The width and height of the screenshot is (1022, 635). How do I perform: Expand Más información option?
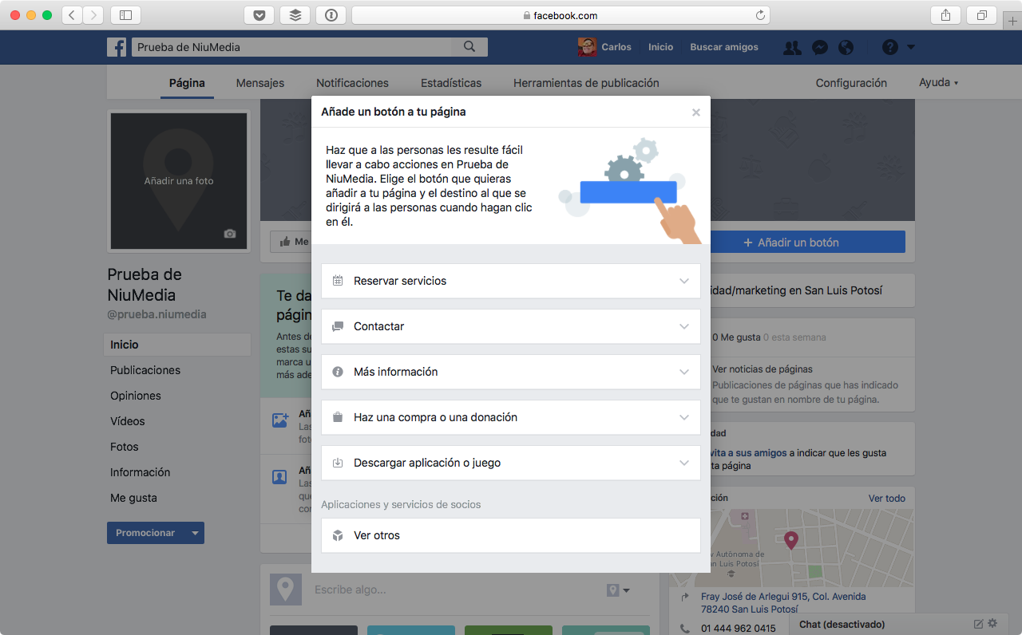coord(511,372)
